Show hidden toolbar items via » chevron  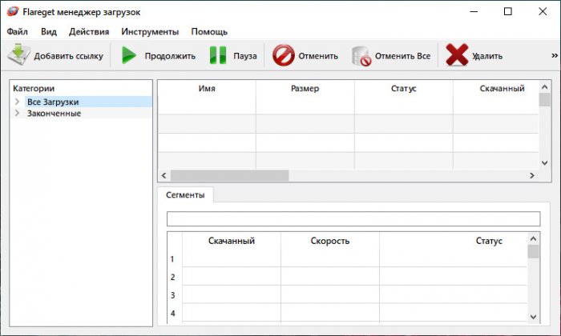pyautogui.click(x=554, y=55)
